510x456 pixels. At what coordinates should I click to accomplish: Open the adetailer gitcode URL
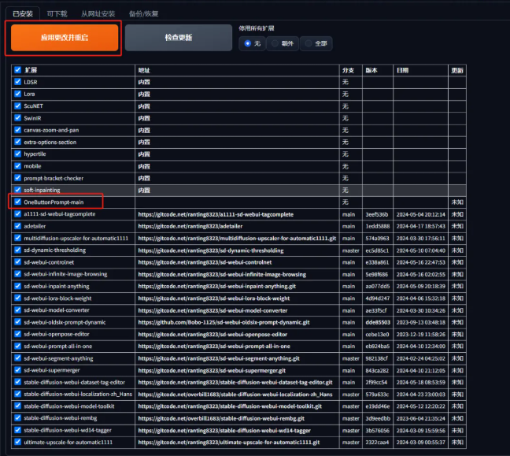click(x=190, y=226)
